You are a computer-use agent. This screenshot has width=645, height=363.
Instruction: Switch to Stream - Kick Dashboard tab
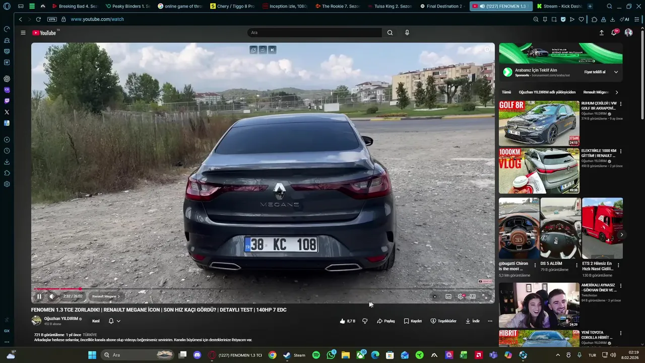559,6
